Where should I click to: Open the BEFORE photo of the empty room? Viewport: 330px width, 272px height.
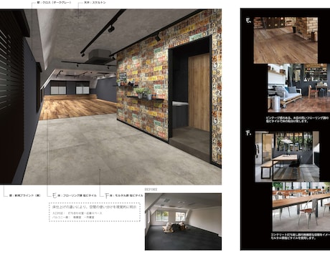pos(183,222)
